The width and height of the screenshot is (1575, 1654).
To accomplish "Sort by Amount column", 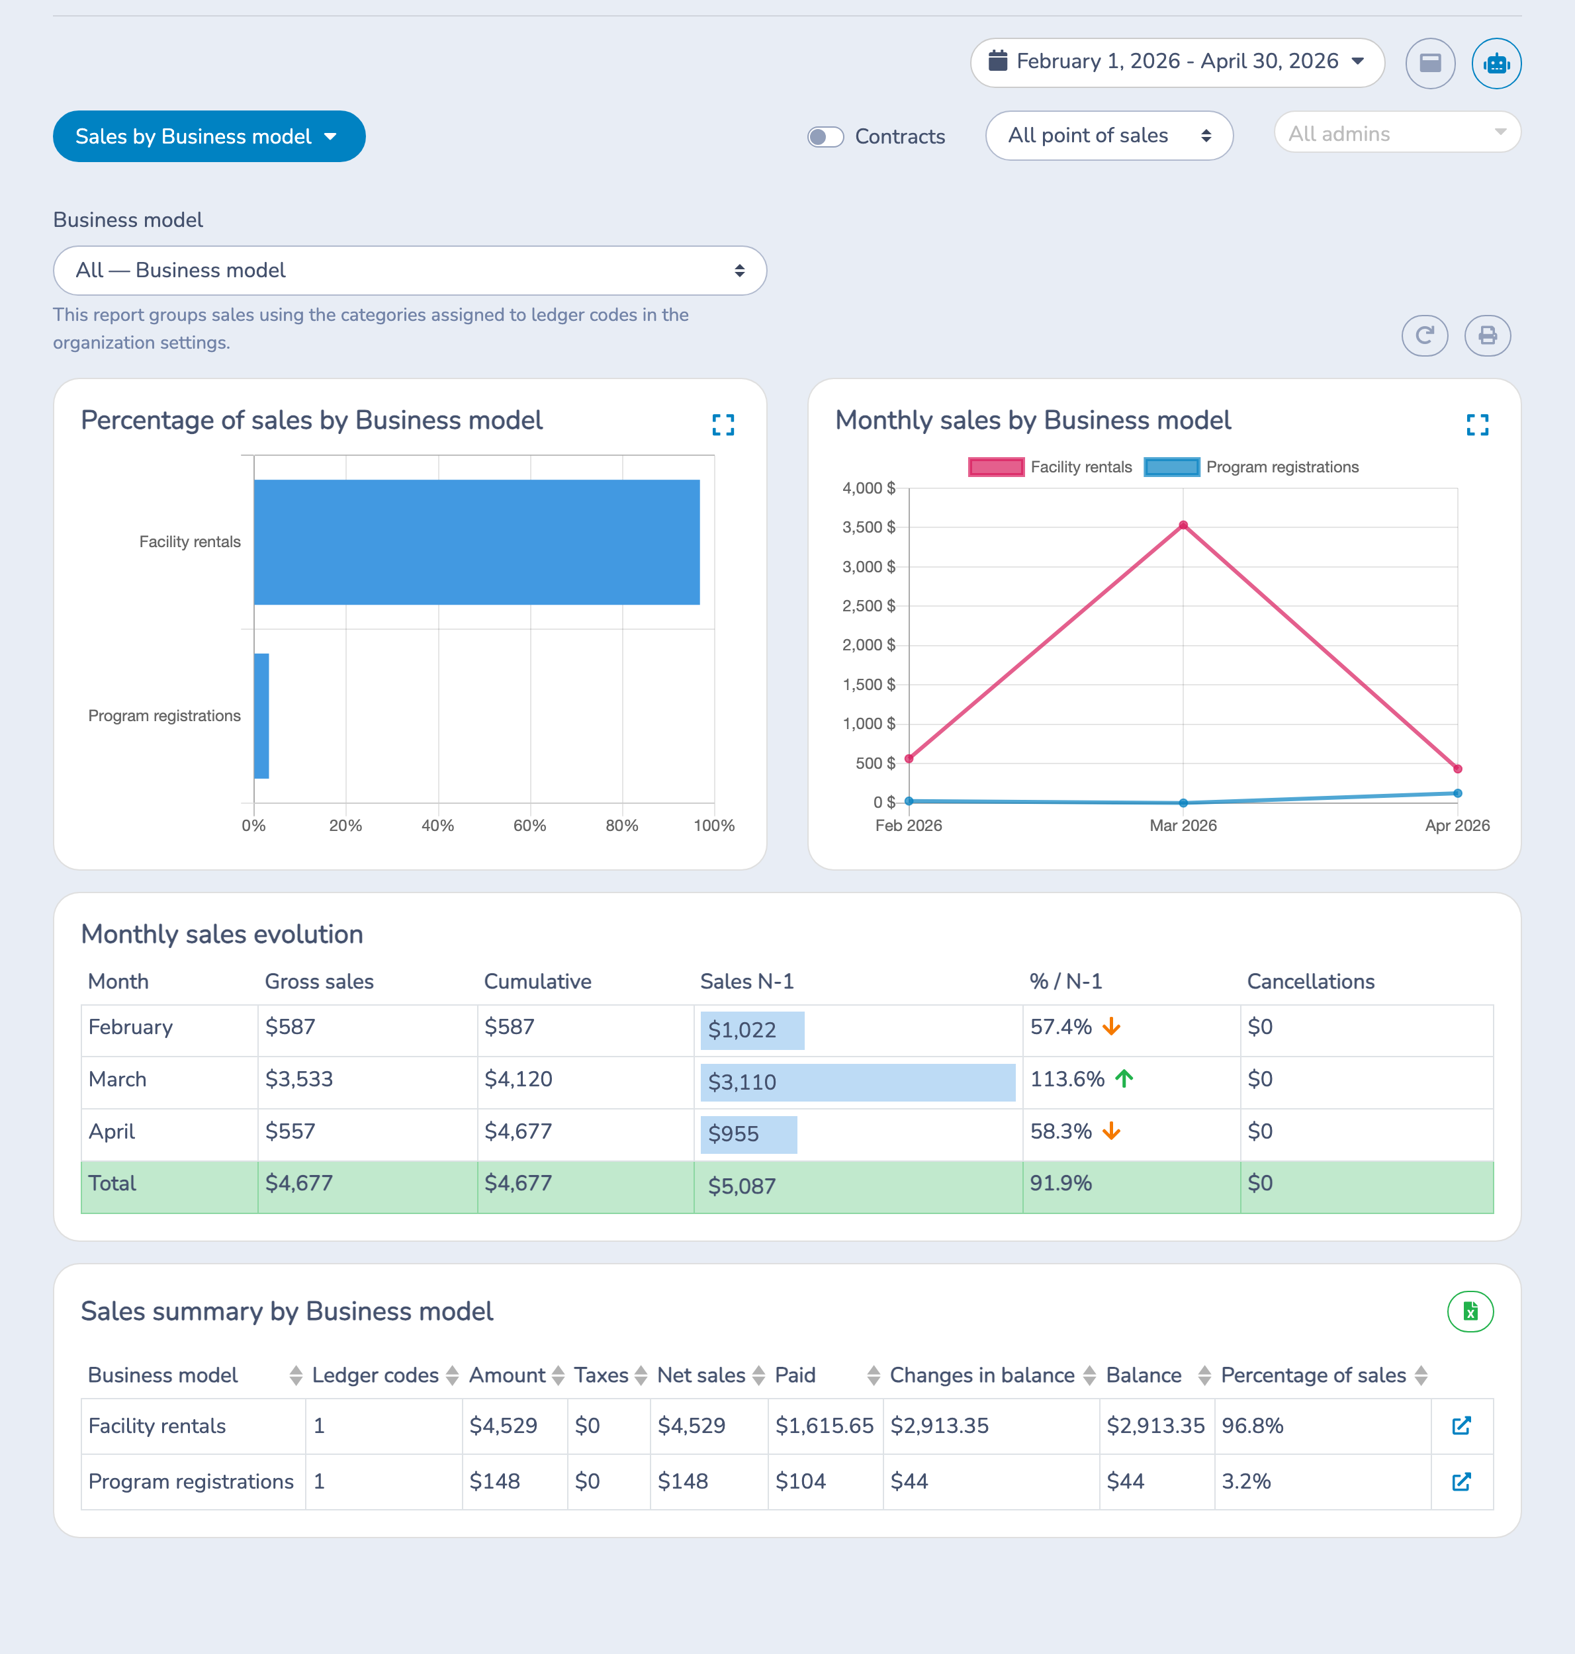I will pyautogui.click(x=557, y=1375).
